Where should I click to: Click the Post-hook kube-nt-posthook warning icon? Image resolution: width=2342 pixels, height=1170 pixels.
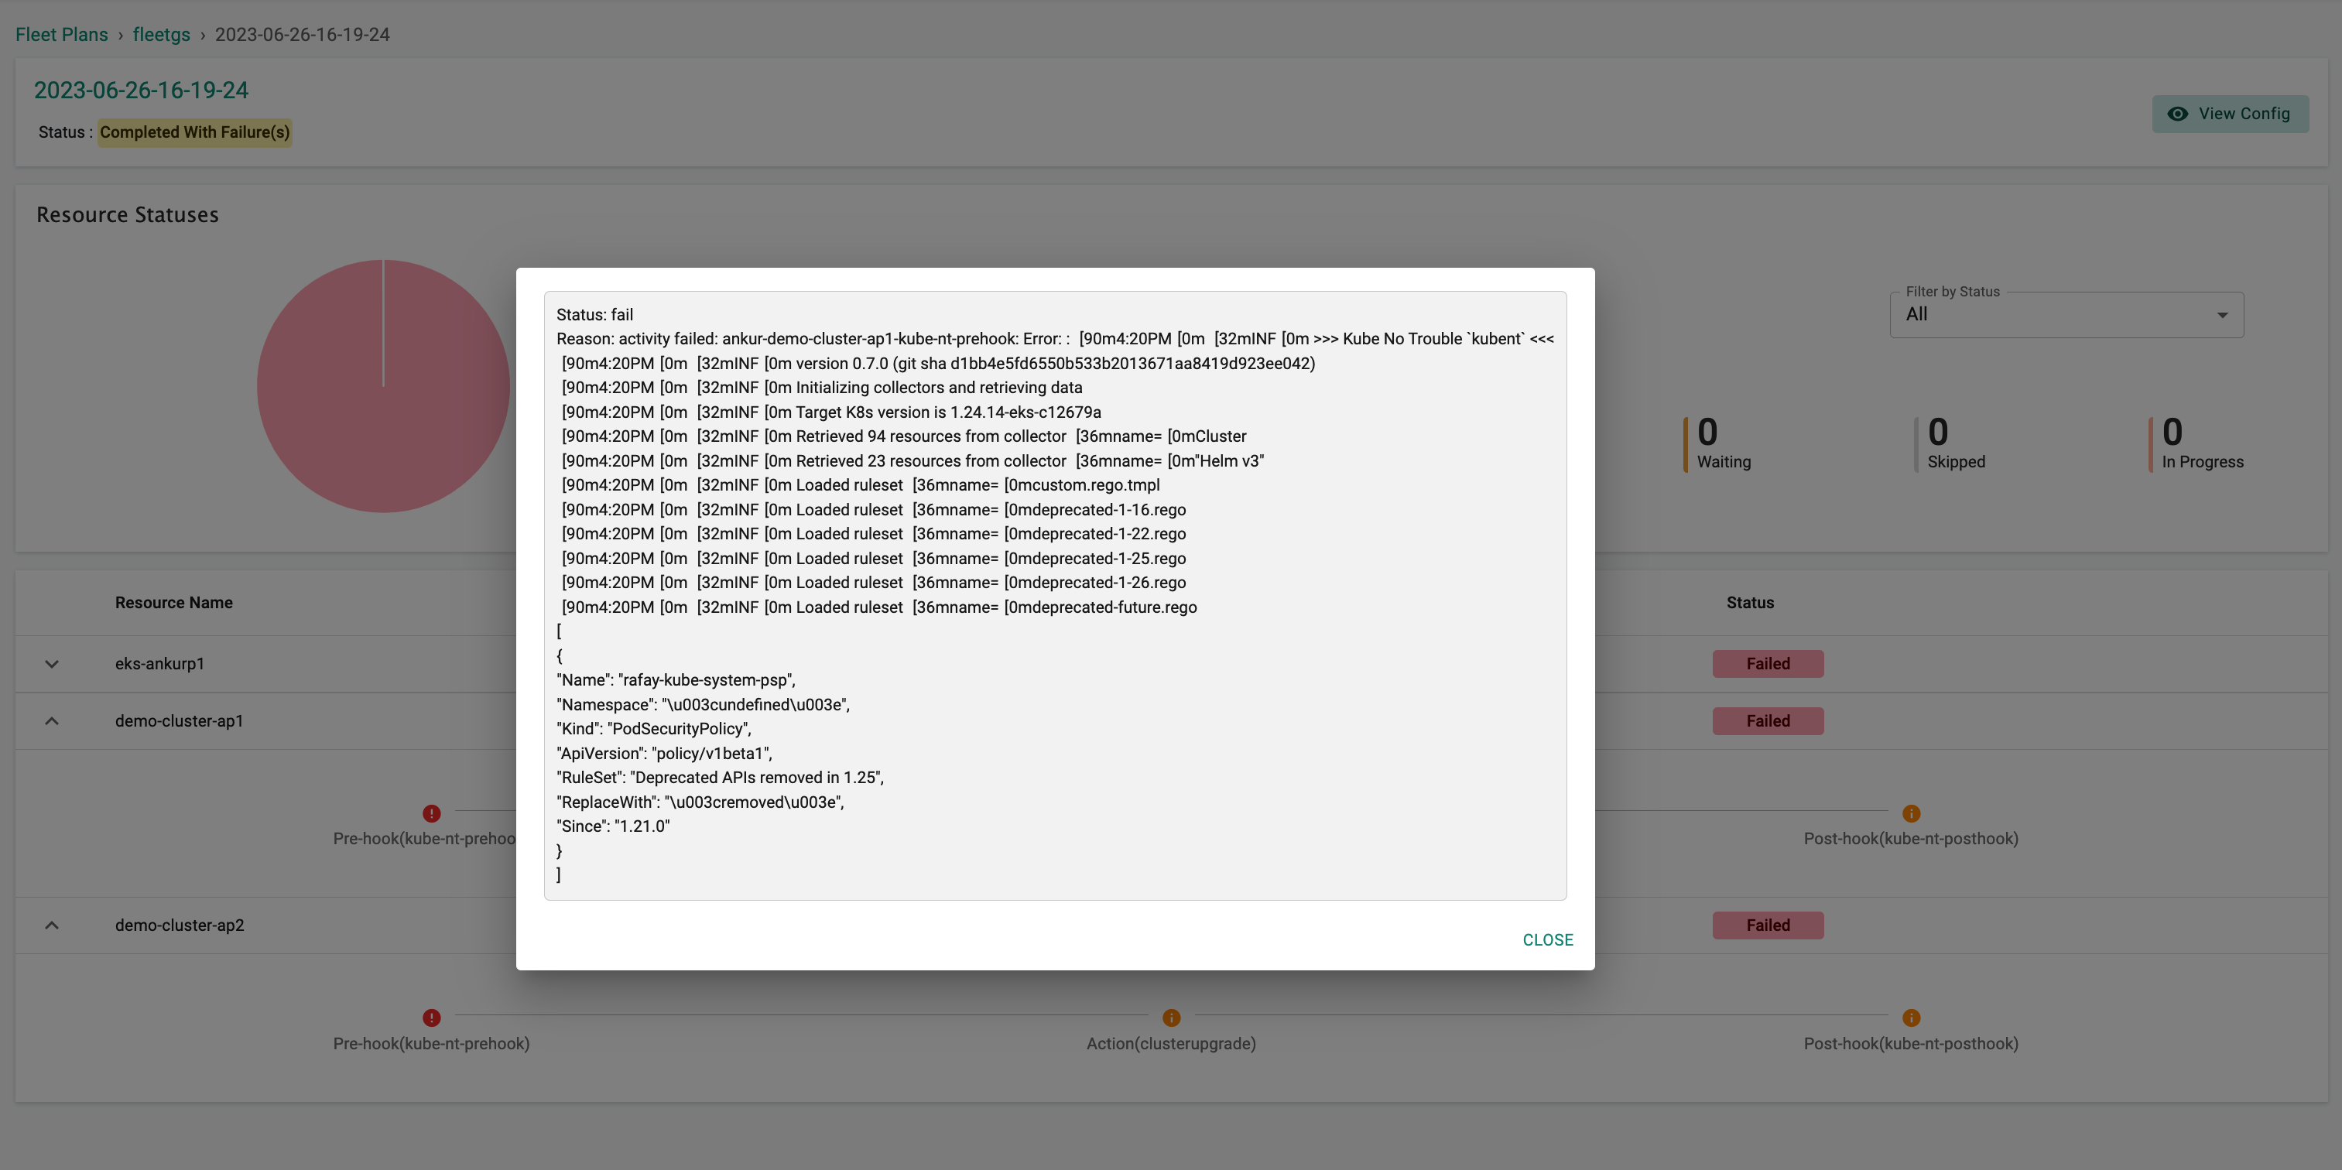[x=1912, y=812]
